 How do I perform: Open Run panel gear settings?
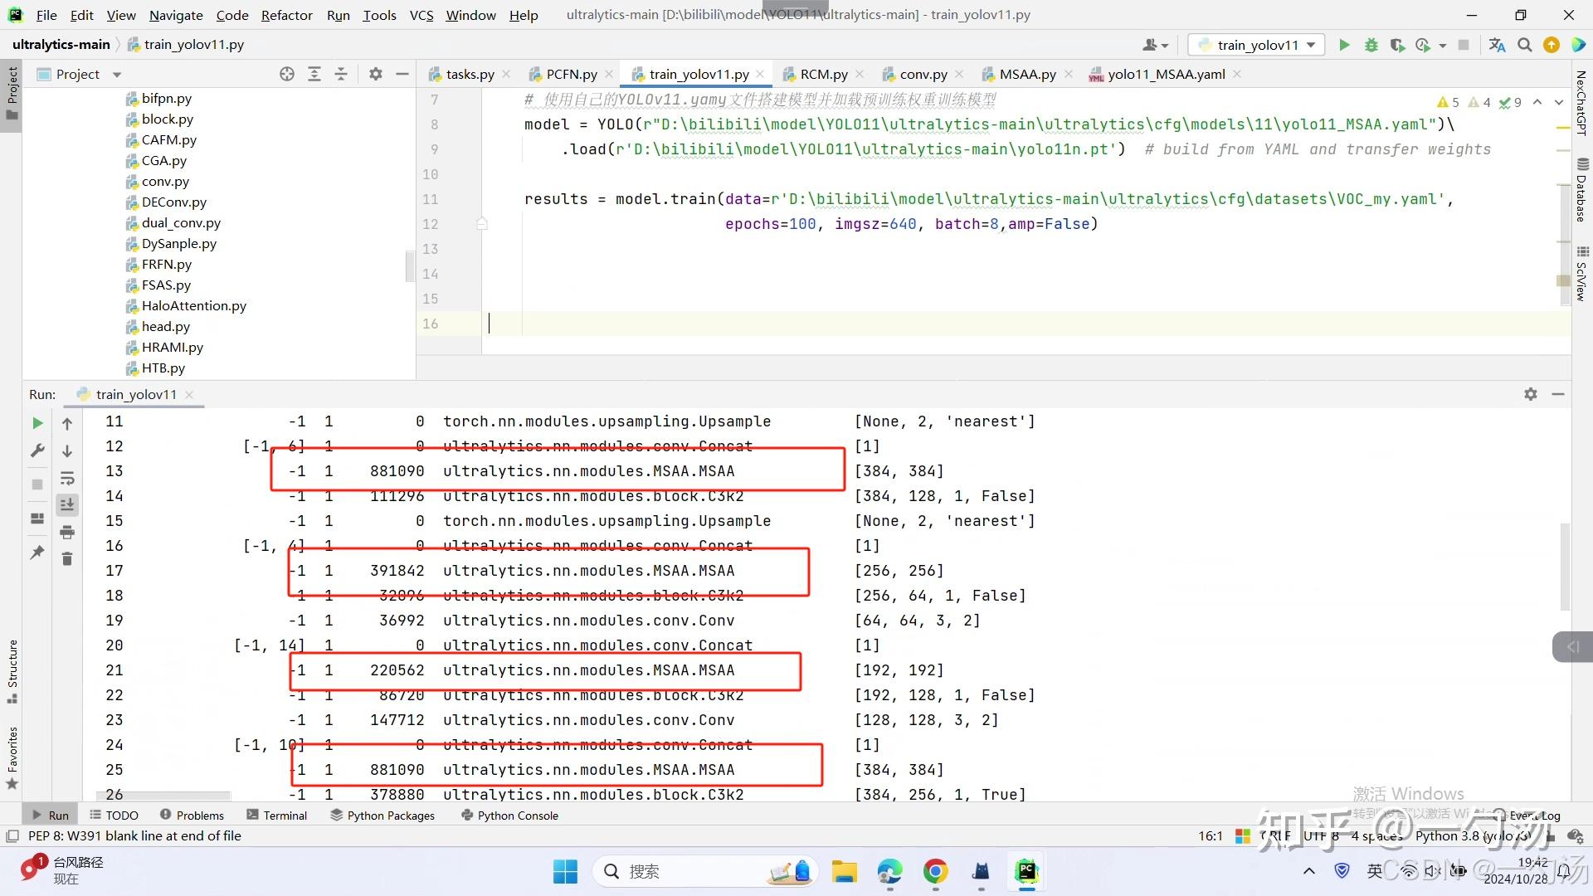(x=1530, y=394)
